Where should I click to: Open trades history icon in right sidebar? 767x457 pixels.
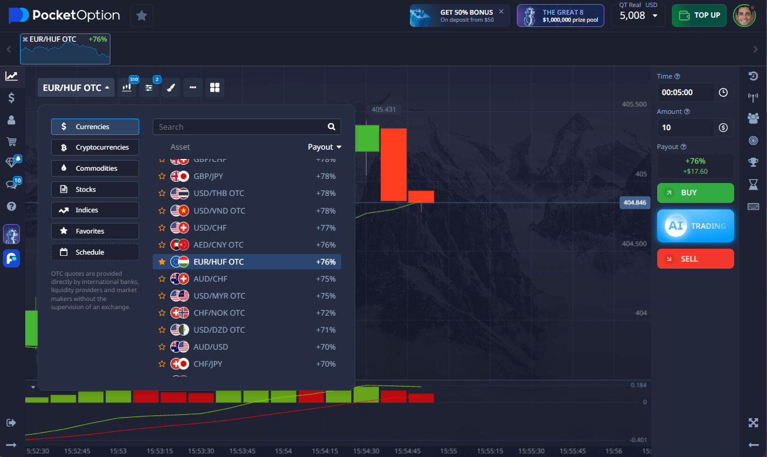[753, 76]
